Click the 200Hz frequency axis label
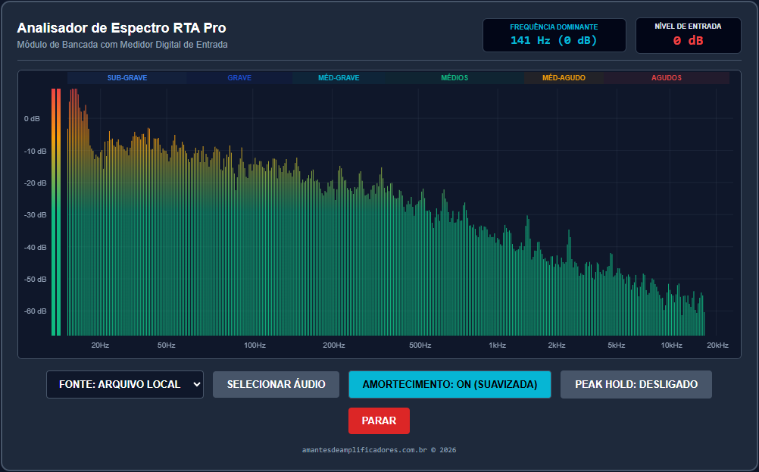The width and height of the screenshot is (759, 472). pyautogui.click(x=334, y=345)
